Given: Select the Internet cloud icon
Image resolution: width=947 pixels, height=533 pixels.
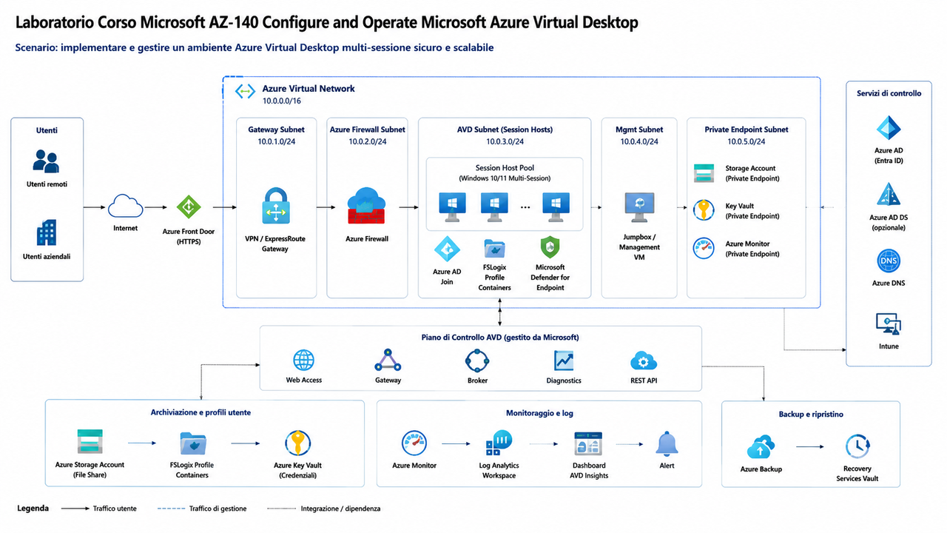Looking at the screenshot, I should point(125,207).
